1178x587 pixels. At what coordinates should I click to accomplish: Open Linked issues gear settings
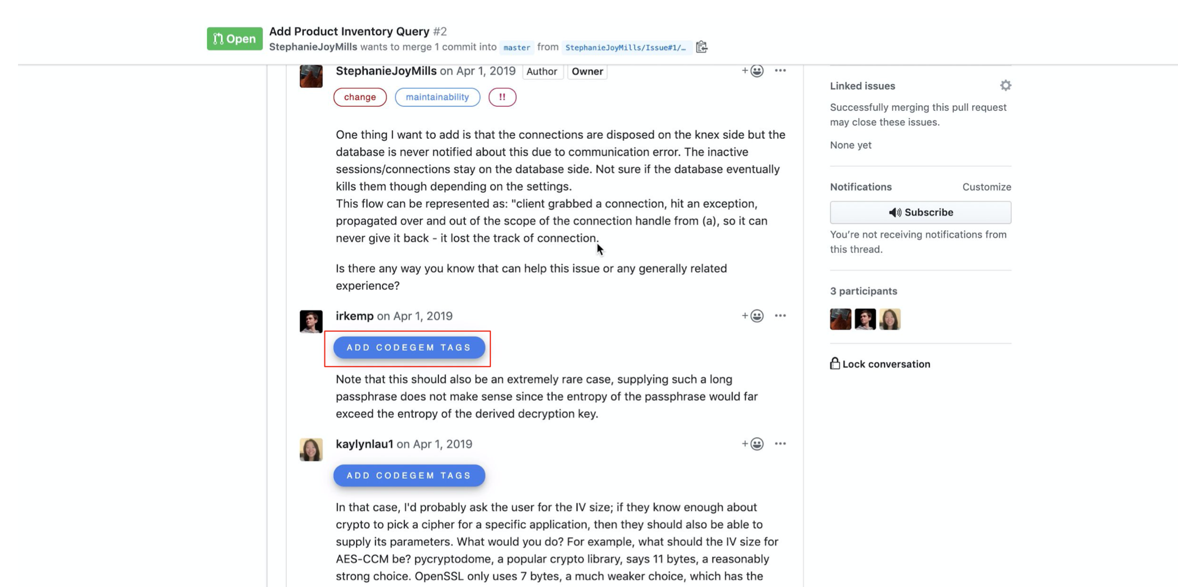pos(1005,85)
